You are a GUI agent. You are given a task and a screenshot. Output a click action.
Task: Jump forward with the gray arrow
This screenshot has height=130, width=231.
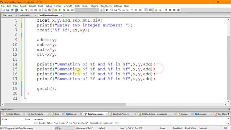click(160, 10)
